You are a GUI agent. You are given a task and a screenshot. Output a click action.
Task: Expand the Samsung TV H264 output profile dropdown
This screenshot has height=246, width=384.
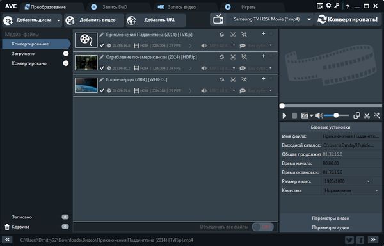pyautogui.click(x=309, y=19)
